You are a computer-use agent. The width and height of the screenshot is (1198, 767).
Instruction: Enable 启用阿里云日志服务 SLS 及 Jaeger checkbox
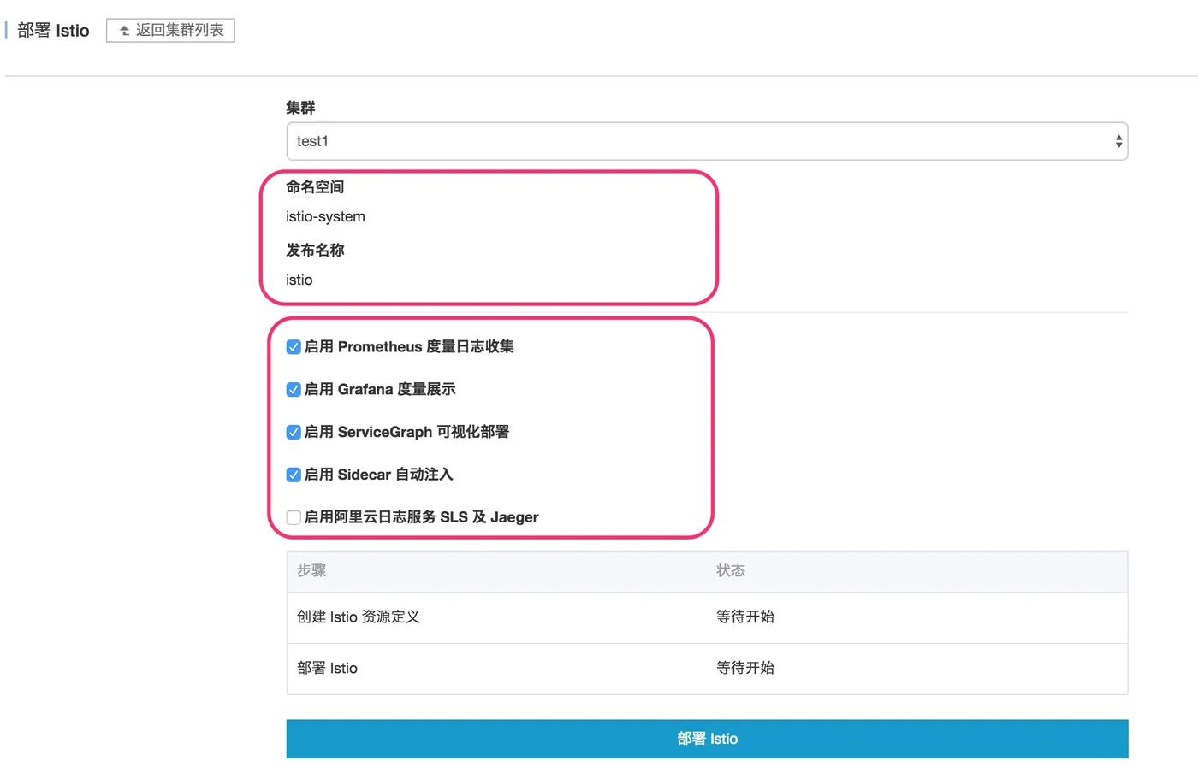[x=294, y=517]
